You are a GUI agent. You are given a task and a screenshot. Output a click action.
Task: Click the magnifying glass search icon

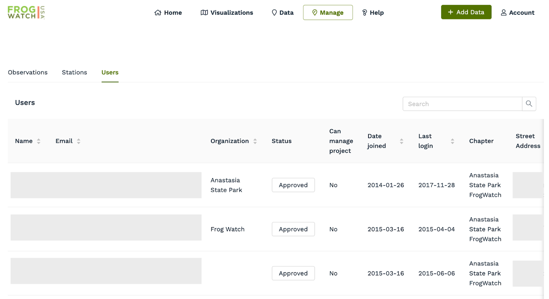pyautogui.click(x=529, y=104)
